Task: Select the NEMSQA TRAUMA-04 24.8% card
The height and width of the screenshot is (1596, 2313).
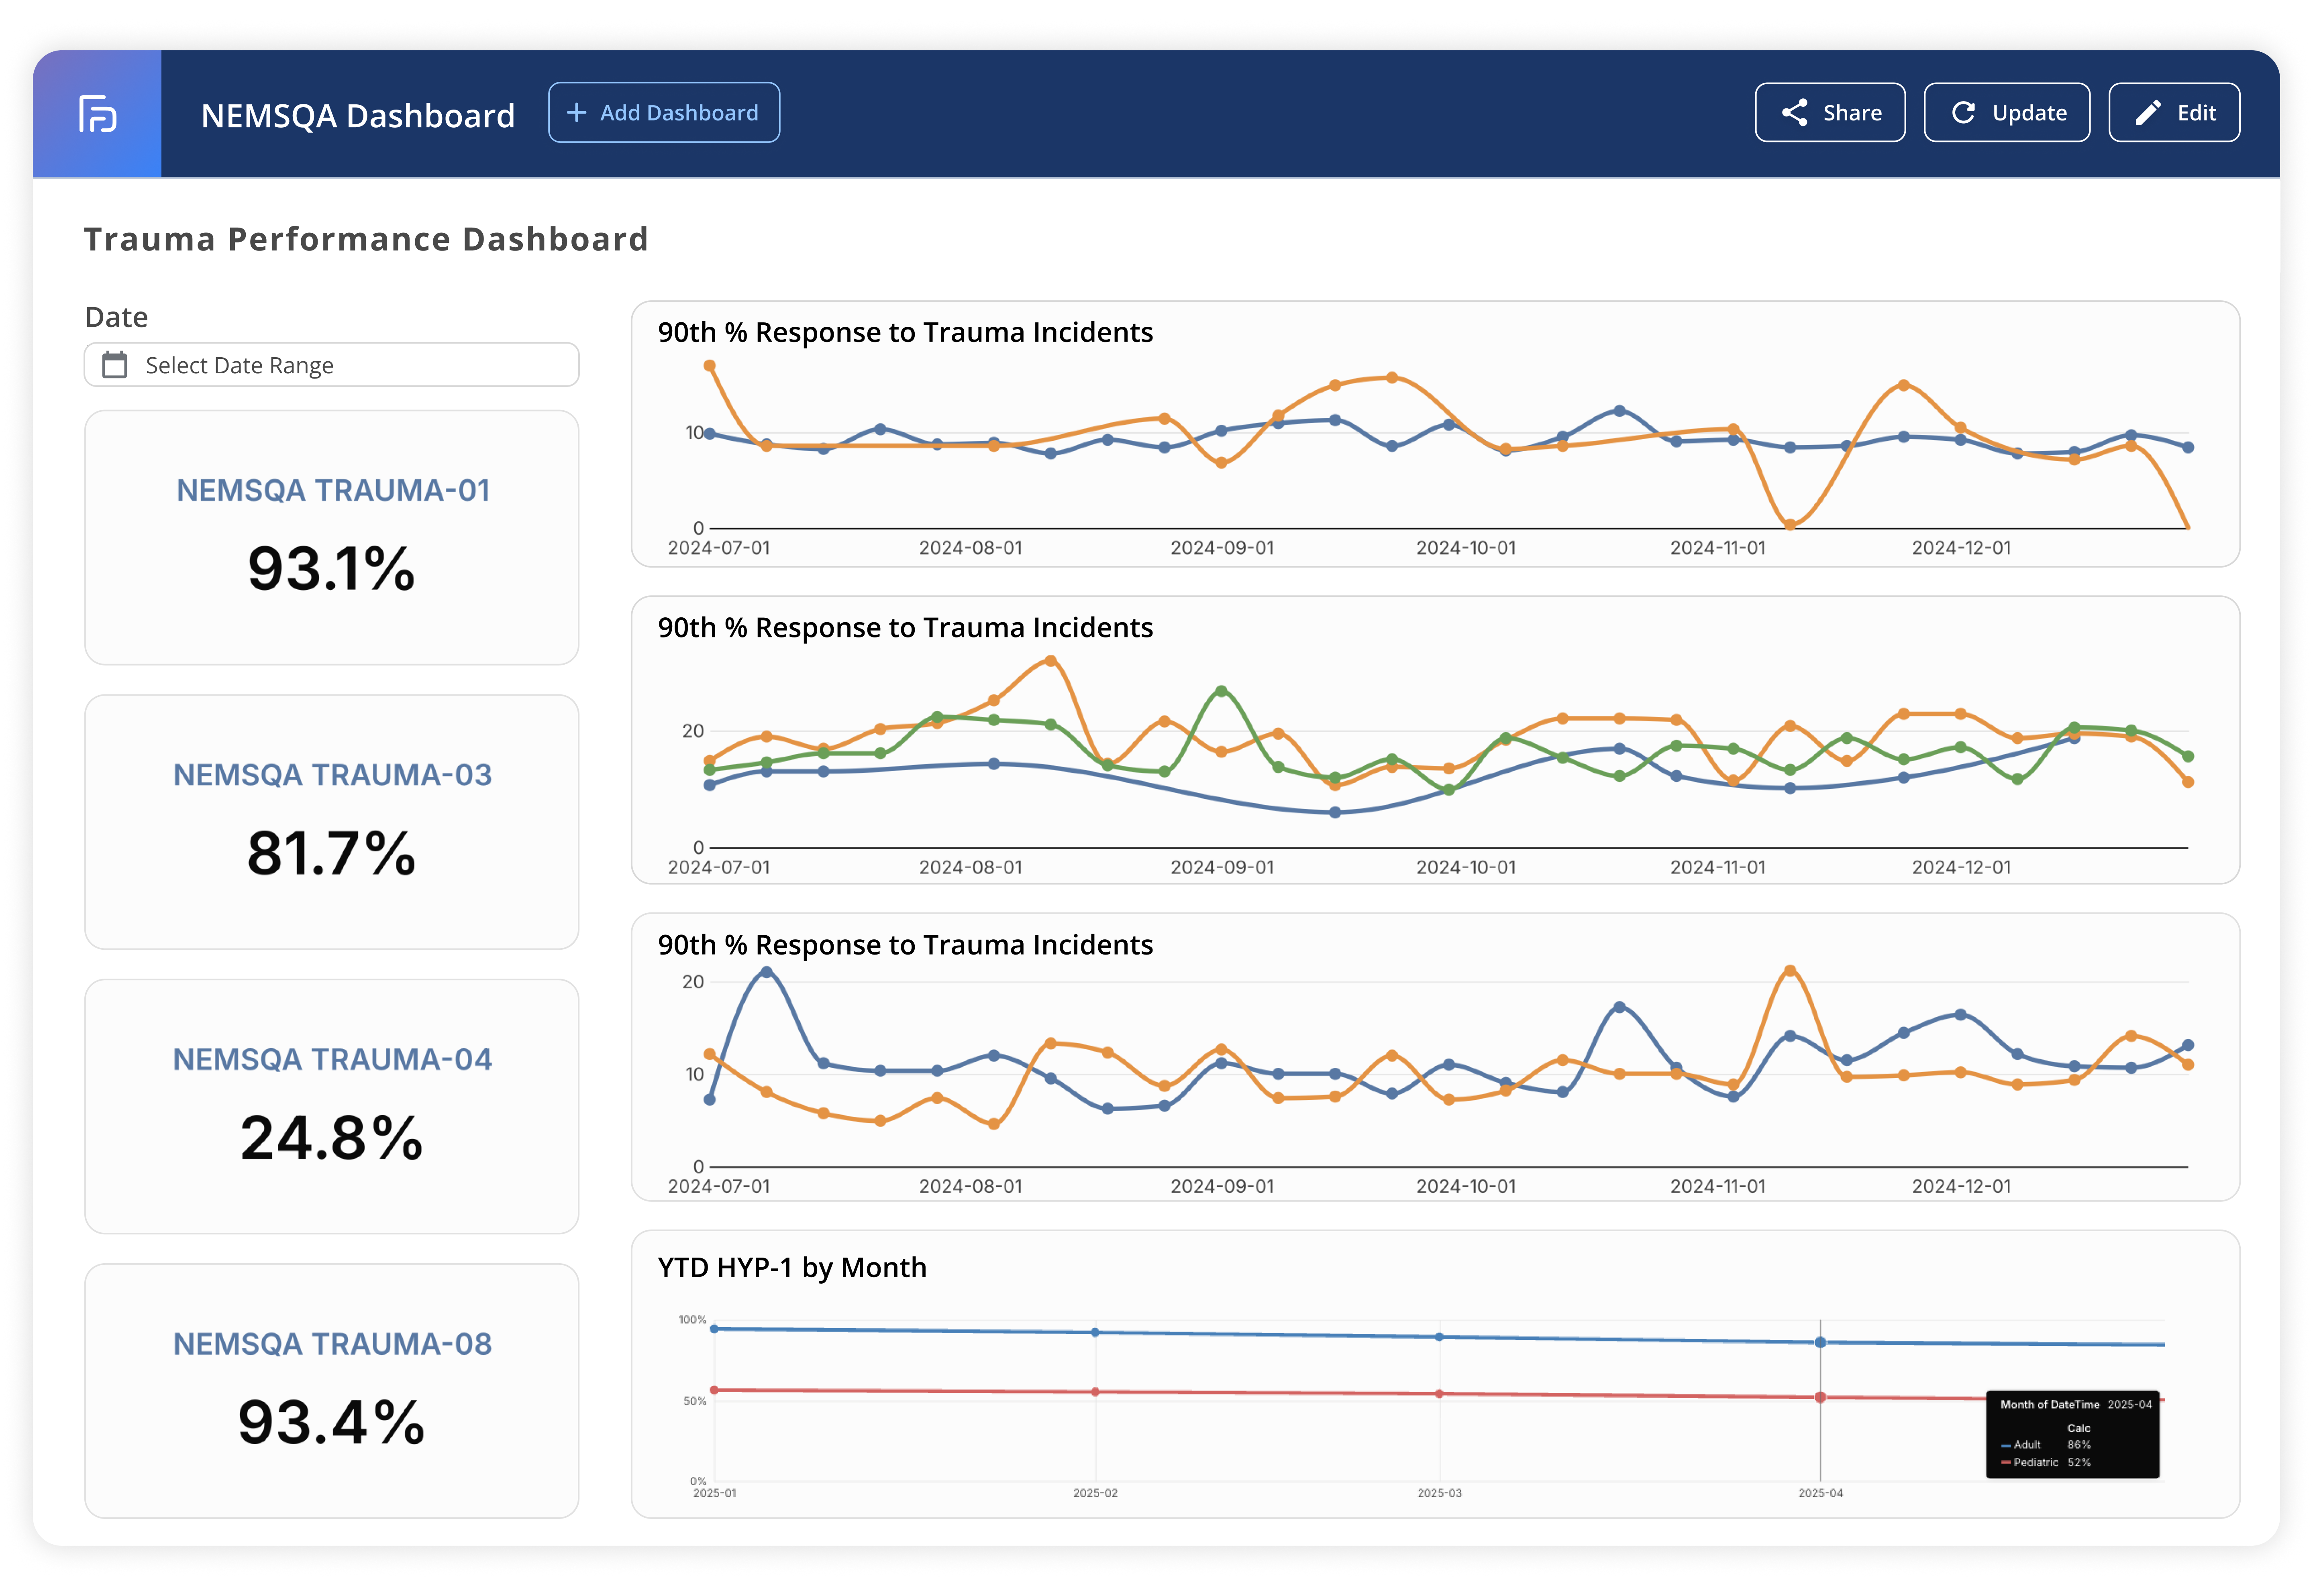Action: tap(331, 1106)
